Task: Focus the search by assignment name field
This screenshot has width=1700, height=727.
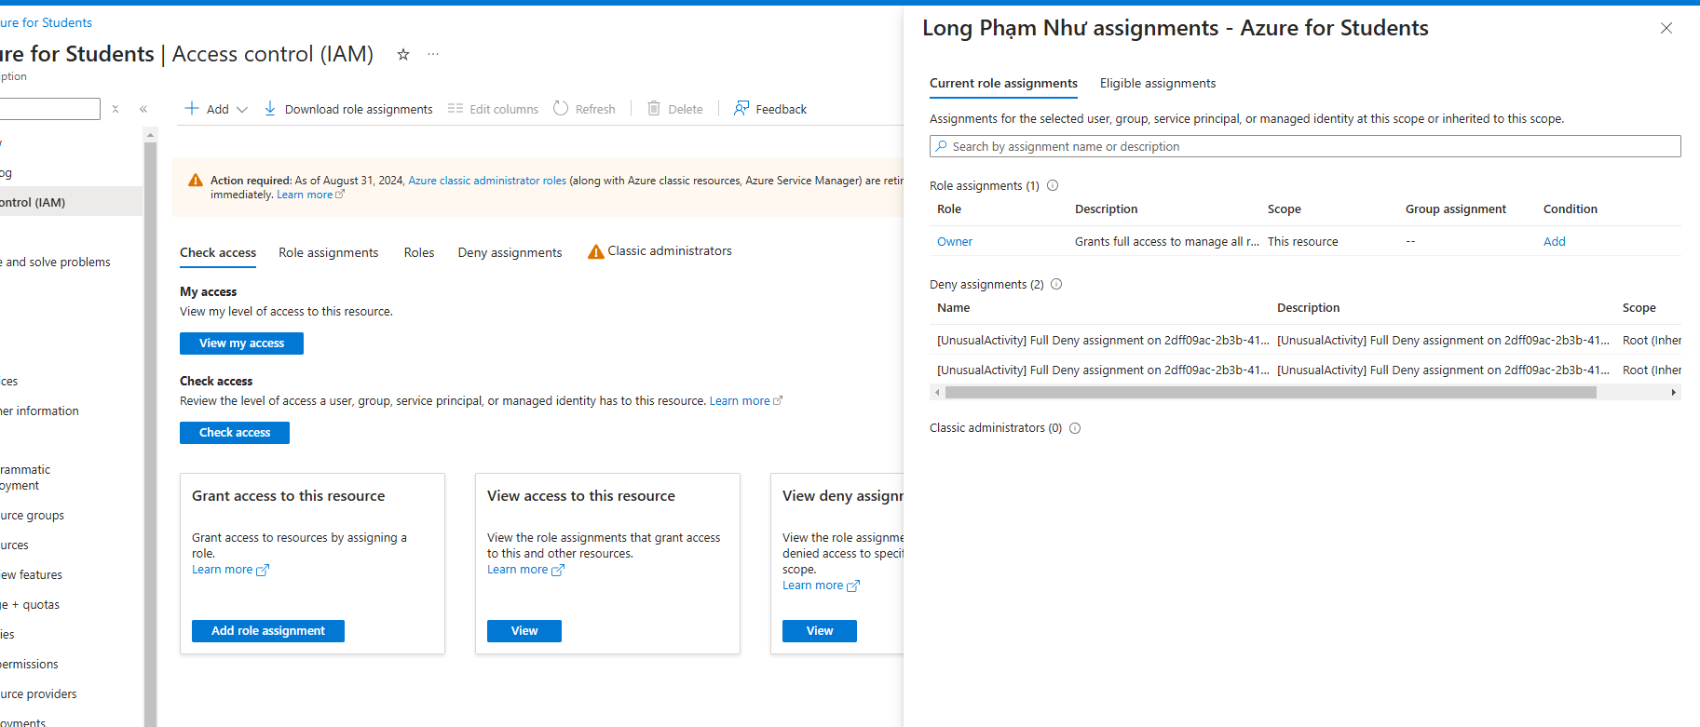Action: pos(1305,146)
